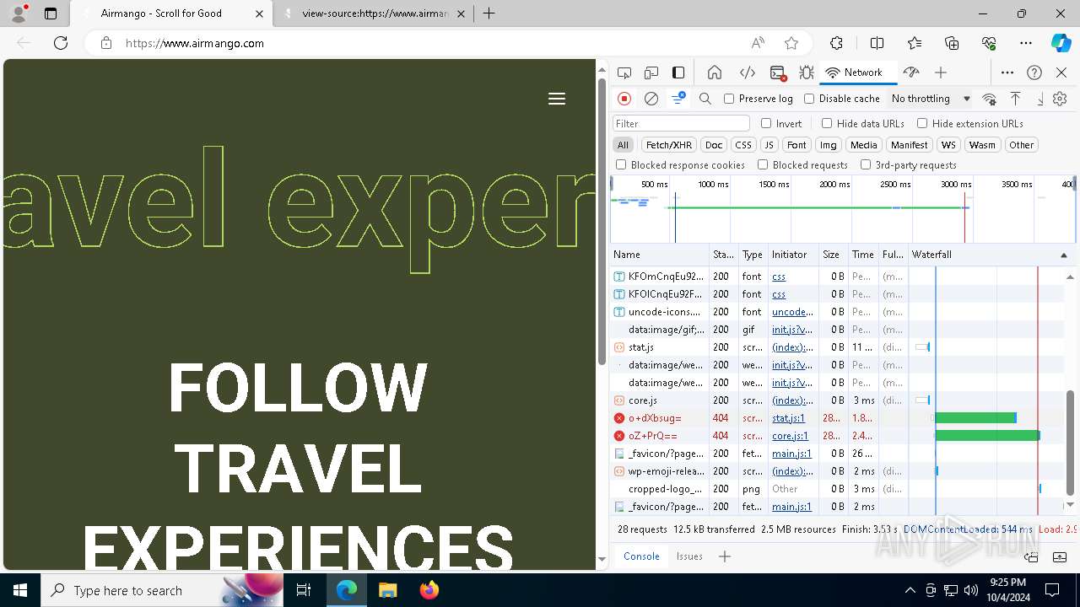This screenshot has height=607, width=1080.
Task: Filter requests by All types
Action: coord(623,145)
